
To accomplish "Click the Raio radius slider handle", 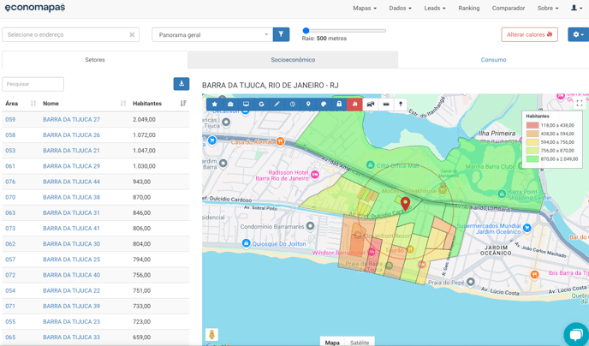I will pos(306,31).
